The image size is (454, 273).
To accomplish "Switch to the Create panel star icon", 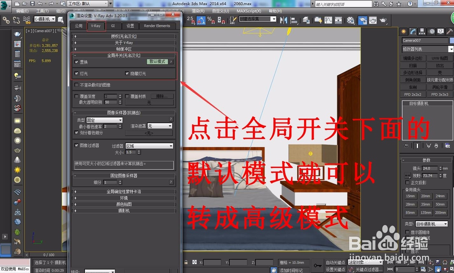I will pyautogui.click(x=403, y=31).
